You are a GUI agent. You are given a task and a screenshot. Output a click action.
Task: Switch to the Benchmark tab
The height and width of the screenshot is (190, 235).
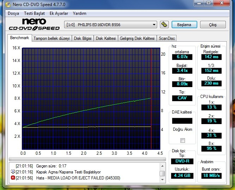(x=20, y=38)
